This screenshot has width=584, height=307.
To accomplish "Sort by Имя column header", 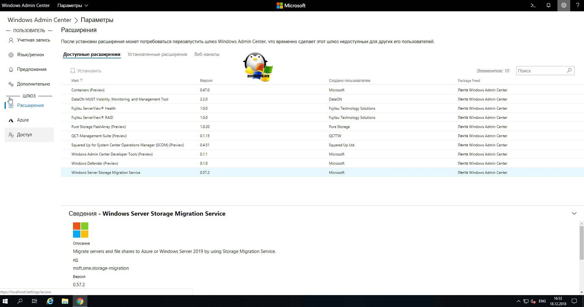I will pos(77,81).
